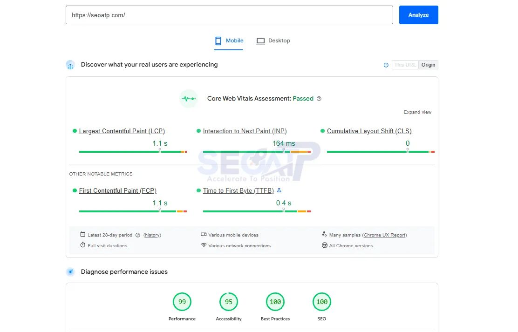Click the network connections signal icon
Screen dimensions: 518x332
click(x=203, y=245)
